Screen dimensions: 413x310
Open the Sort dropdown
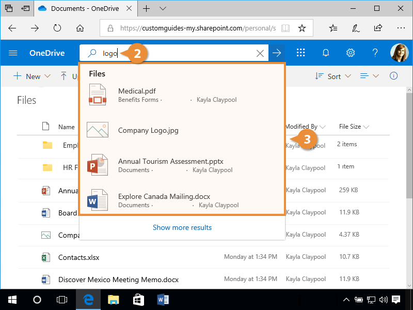click(333, 76)
